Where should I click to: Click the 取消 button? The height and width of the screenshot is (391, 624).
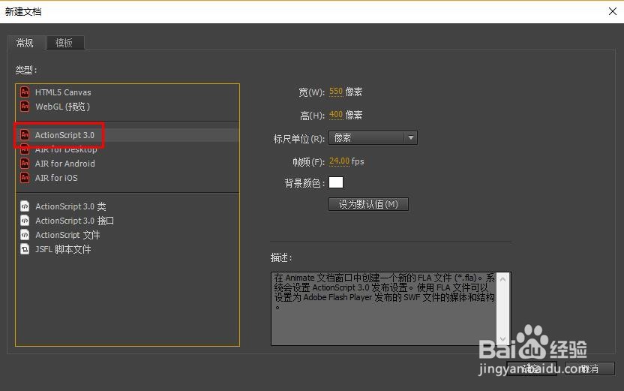click(x=589, y=368)
